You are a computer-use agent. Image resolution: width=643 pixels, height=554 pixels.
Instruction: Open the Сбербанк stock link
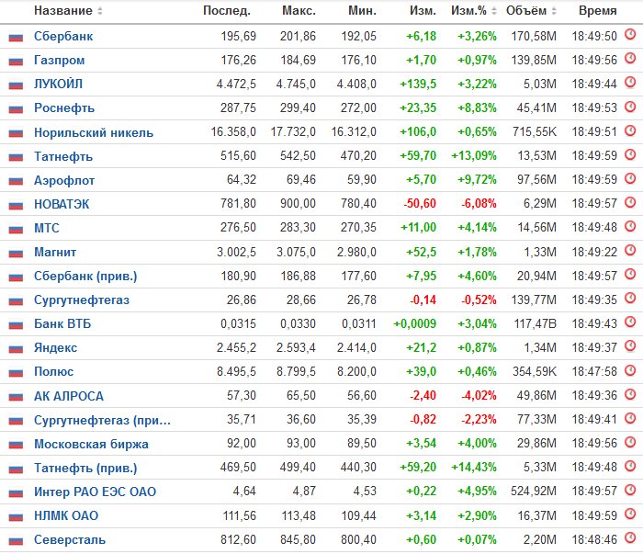point(63,36)
